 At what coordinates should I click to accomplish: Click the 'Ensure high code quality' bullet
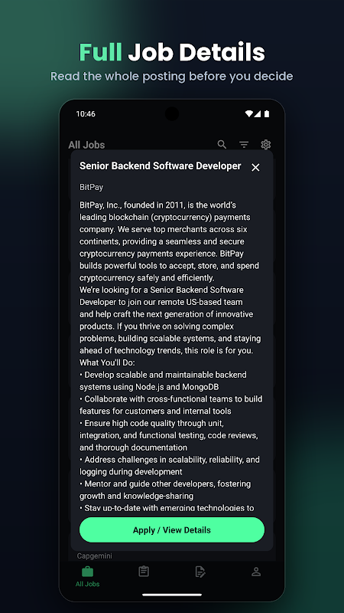[168, 435]
